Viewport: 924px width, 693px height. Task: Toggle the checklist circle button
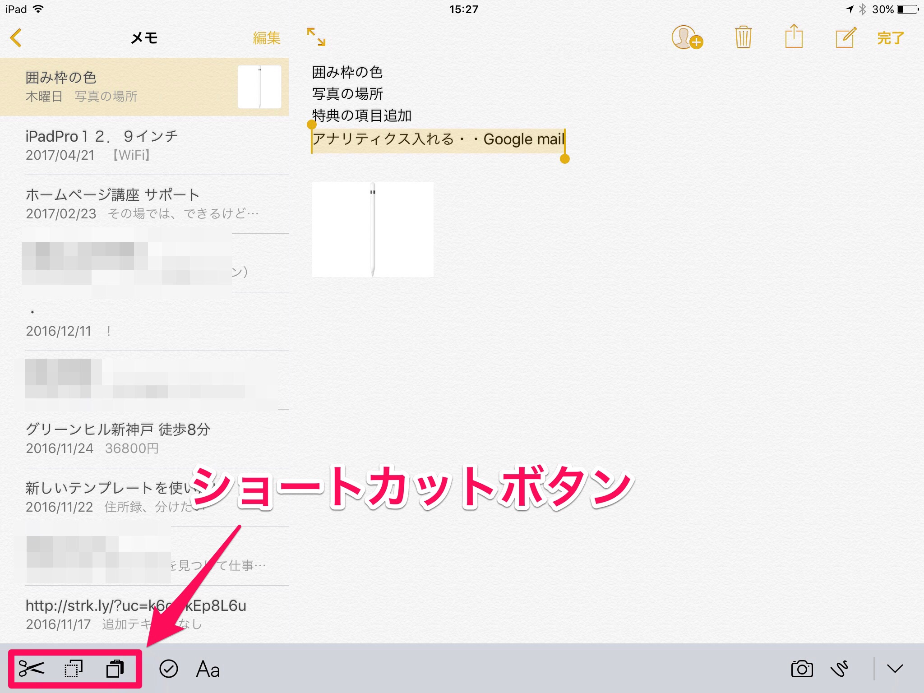point(169,669)
